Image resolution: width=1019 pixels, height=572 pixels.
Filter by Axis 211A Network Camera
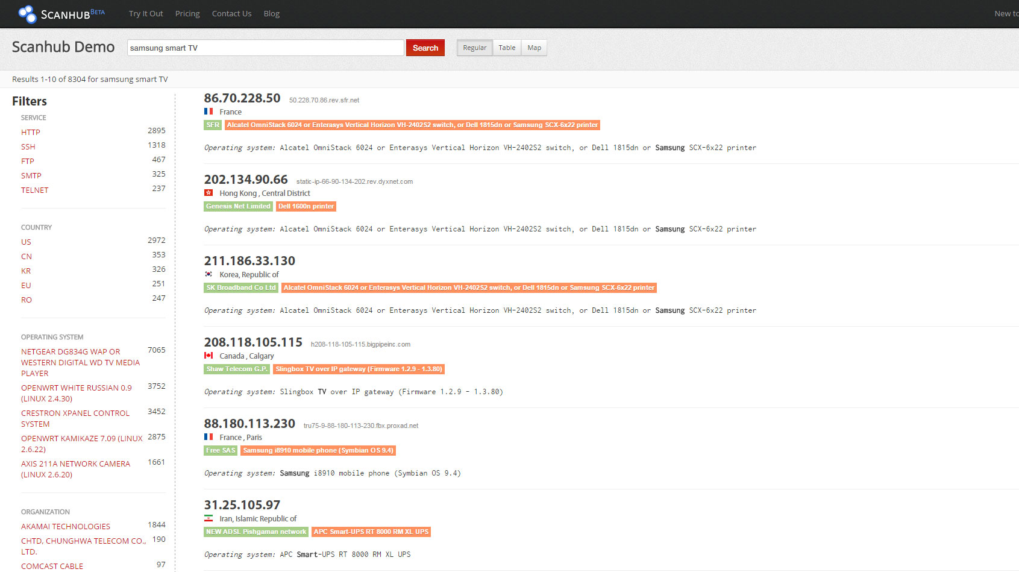click(76, 469)
